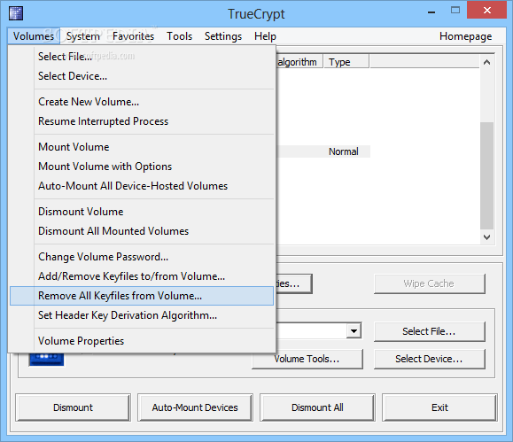
Task: Click the Select Device... button at right
Action: (x=429, y=359)
